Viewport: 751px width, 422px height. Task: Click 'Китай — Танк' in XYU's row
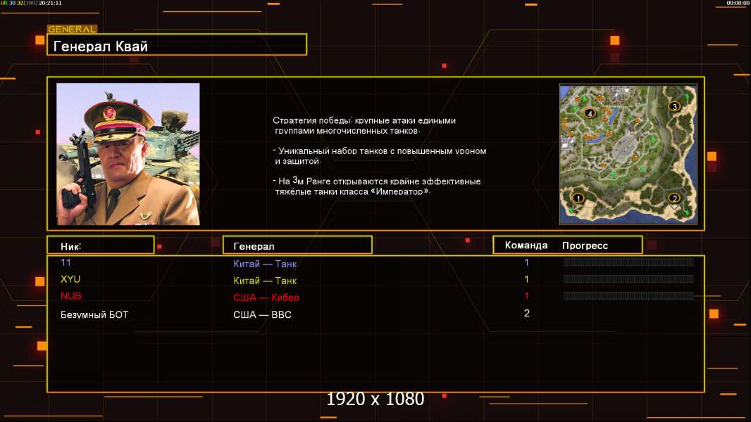(x=265, y=281)
